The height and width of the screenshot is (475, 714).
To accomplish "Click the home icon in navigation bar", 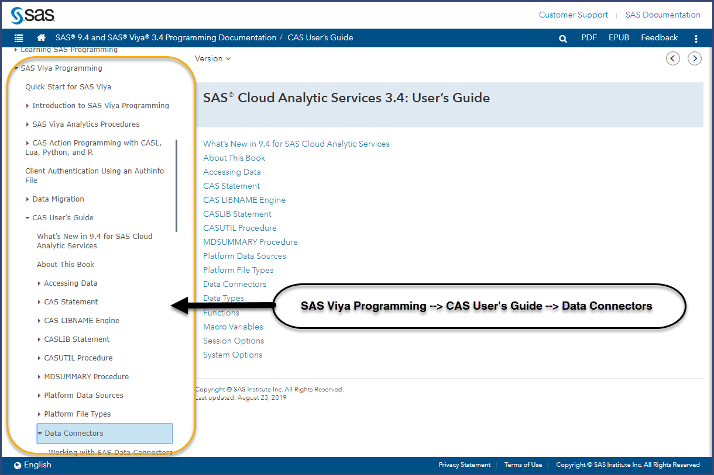I will pyautogui.click(x=41, y=38).
